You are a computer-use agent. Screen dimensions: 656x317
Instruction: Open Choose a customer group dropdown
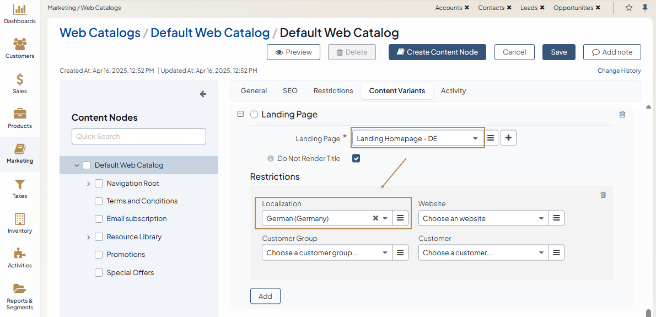[x=327, y=252]
